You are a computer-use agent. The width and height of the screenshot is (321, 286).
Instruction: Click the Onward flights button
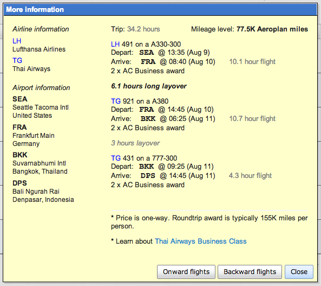[x=186, y=272]
